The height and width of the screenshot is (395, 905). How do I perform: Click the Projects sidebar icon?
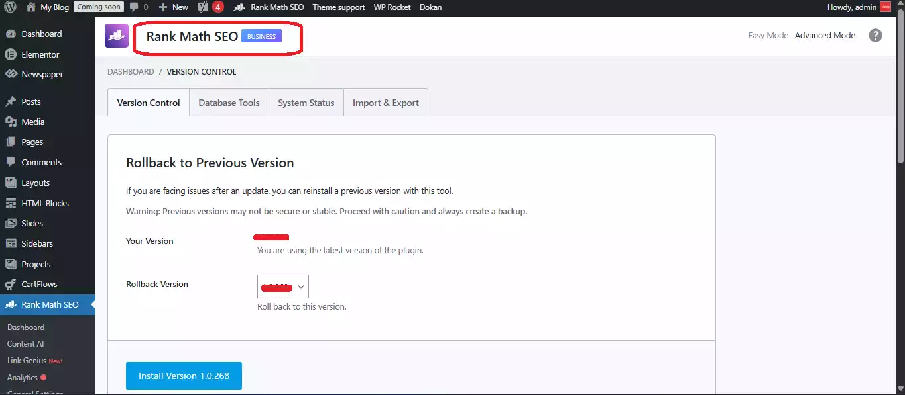[11, 264]
